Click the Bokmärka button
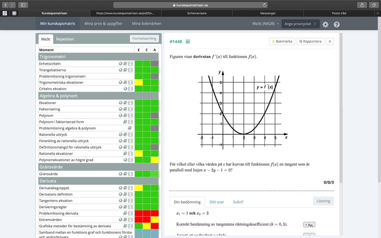 (x=282, y=41)
